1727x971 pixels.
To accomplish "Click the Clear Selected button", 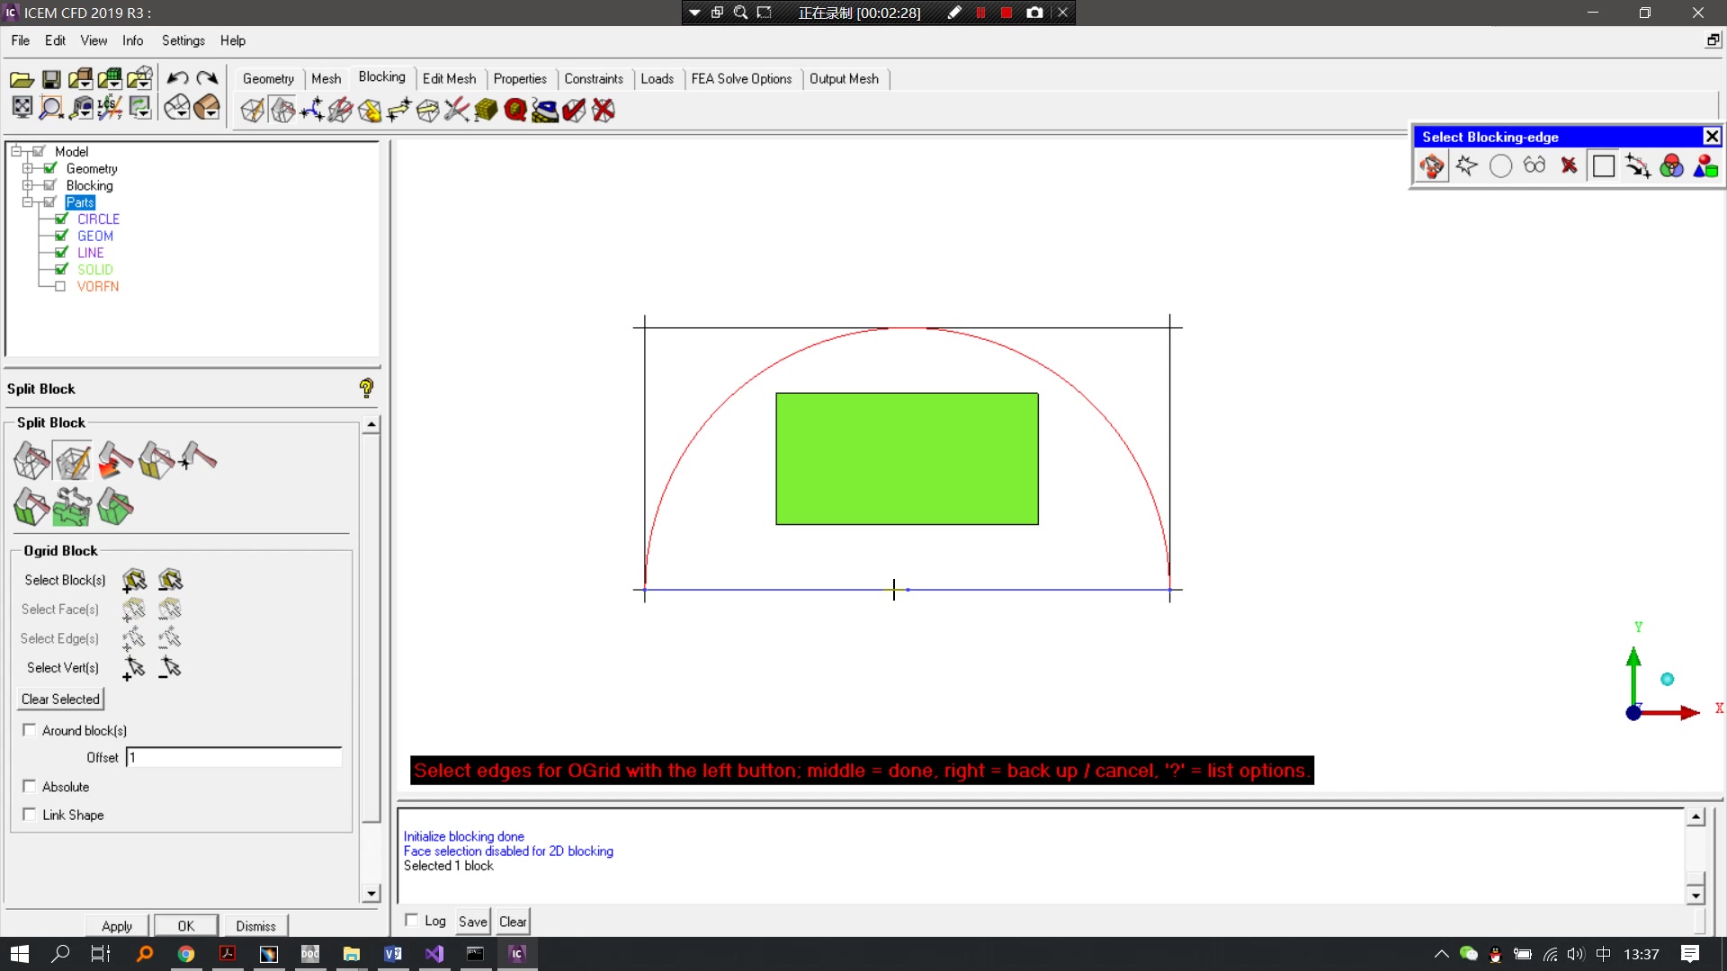I will point(60,699).
